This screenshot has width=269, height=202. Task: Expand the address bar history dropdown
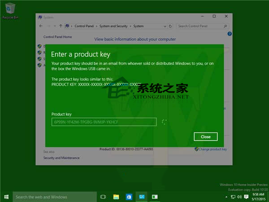tap(165, 26)
